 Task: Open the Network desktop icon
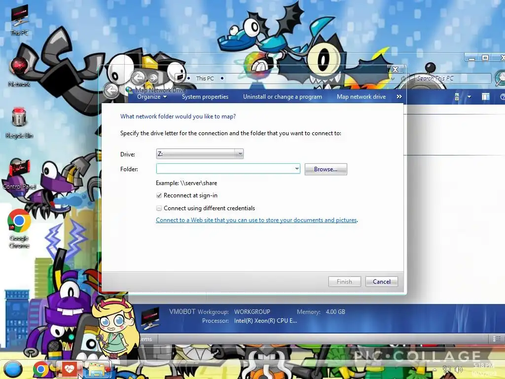(19, 72)
